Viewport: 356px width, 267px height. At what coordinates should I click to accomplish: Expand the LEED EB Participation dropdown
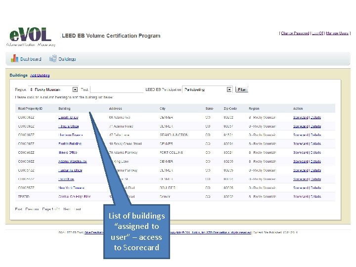(x=229, y=89)
